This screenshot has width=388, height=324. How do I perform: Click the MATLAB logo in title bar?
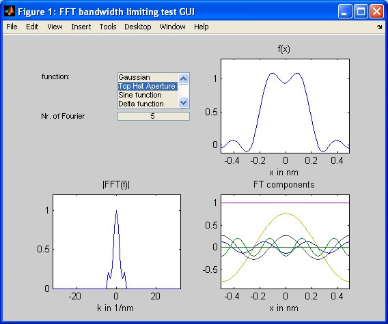[x=9, y=12]
